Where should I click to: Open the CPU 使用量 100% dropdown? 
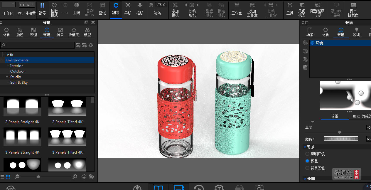click(26, 5)
